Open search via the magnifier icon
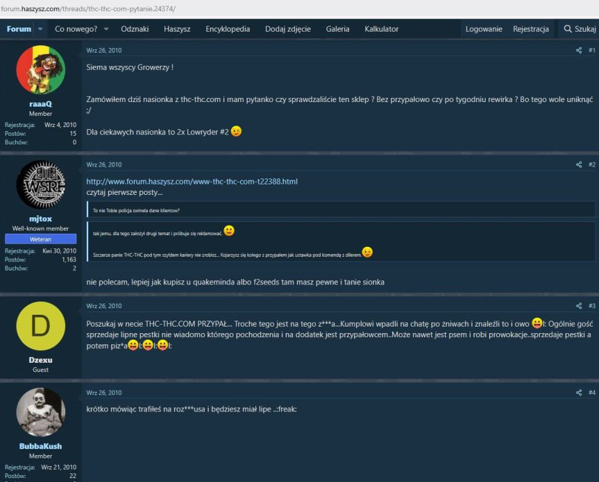599x482 pixels. tap(567, 29)
